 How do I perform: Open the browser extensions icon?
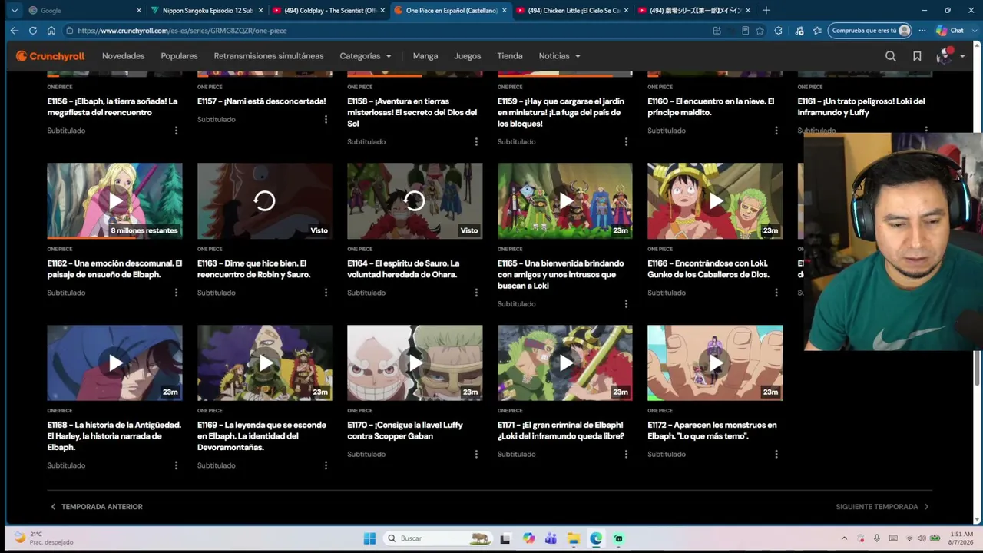pos(778,31)
